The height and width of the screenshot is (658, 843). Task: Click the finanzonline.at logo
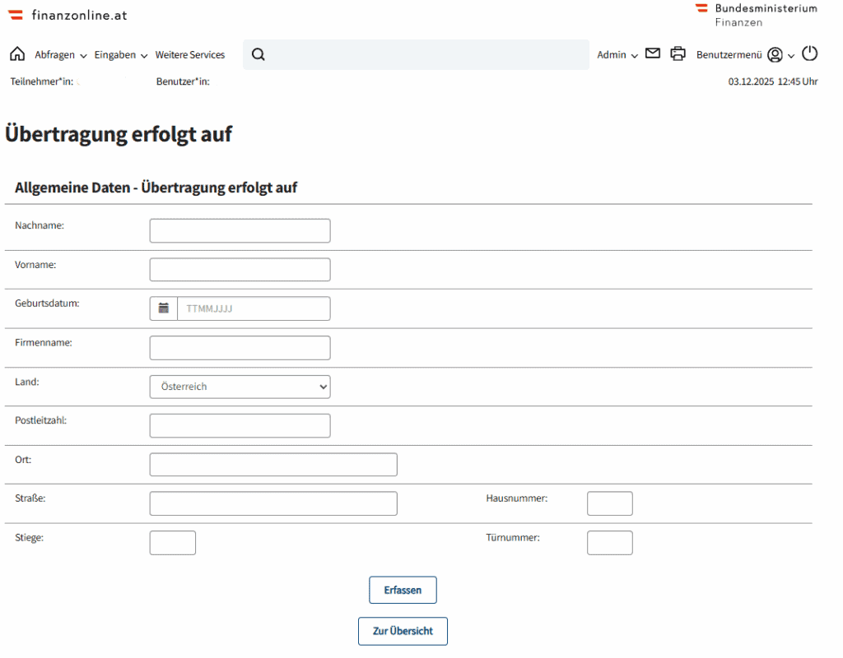(68, 15)
